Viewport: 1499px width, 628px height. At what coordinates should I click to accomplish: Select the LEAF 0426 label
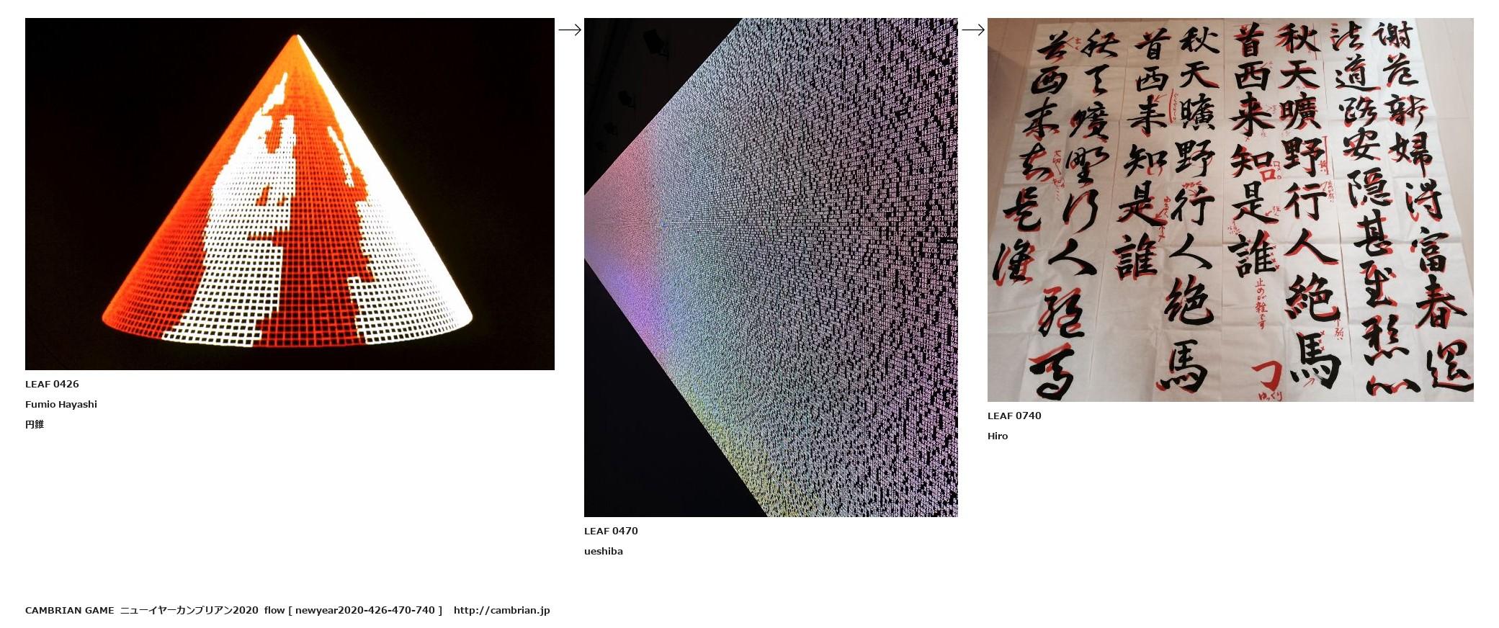pyautogui.click(x=52, y=384)
